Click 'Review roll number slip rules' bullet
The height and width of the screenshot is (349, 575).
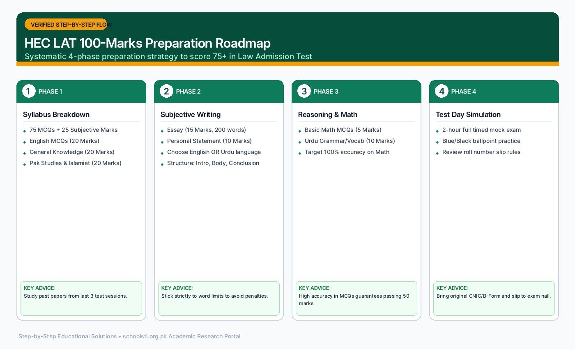pos(481,152)
